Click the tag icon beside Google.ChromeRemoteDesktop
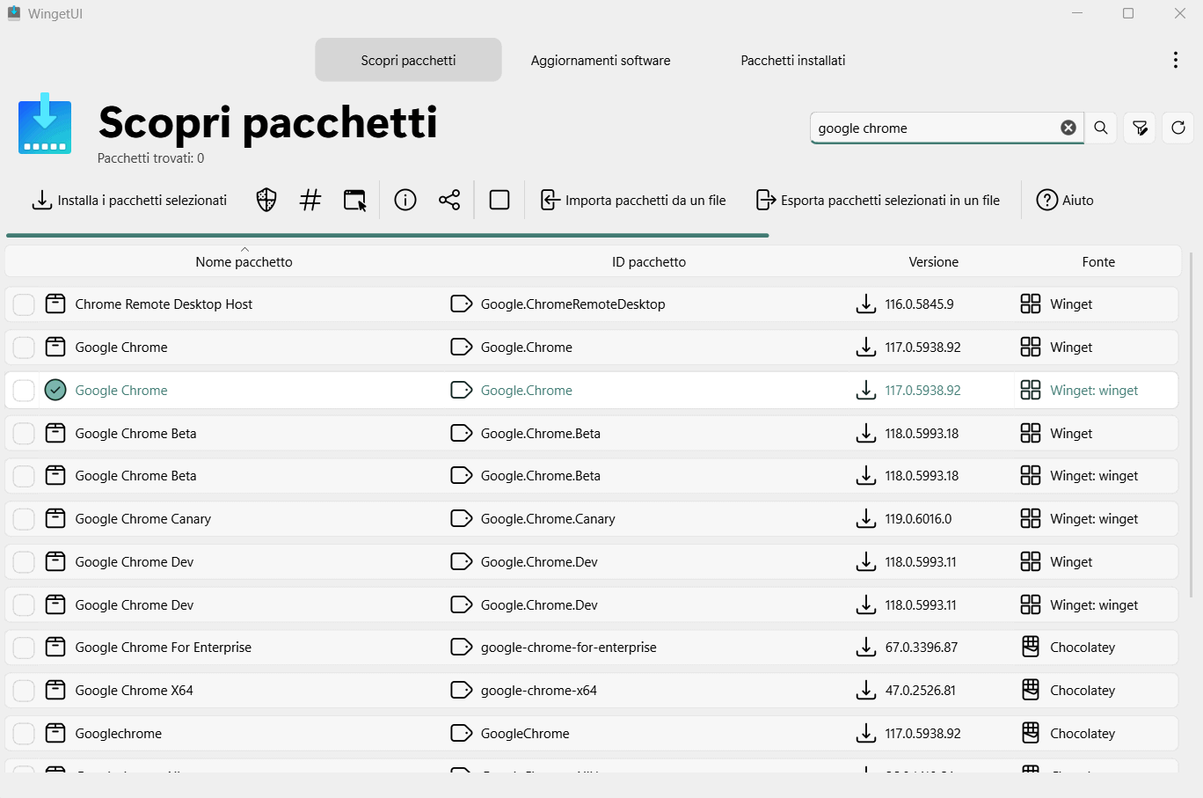Screen dimensions: 1203x798 point(462,304)
